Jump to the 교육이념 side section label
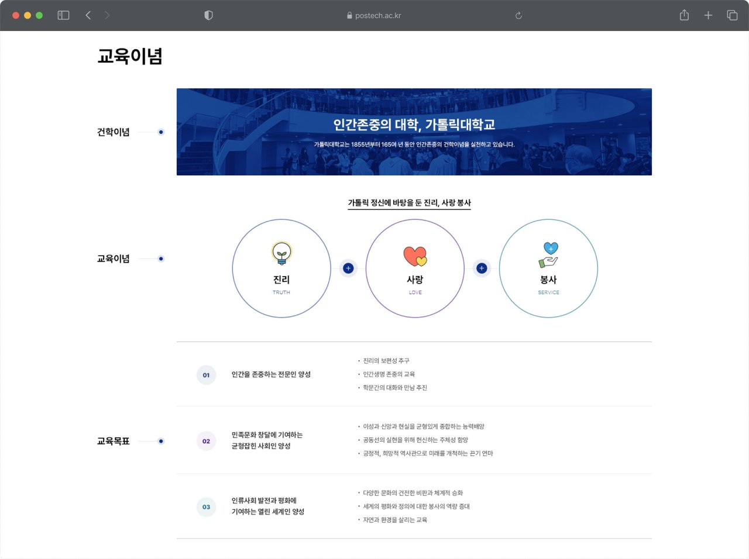Screen dimensions: 749x559 coord(114,258)
